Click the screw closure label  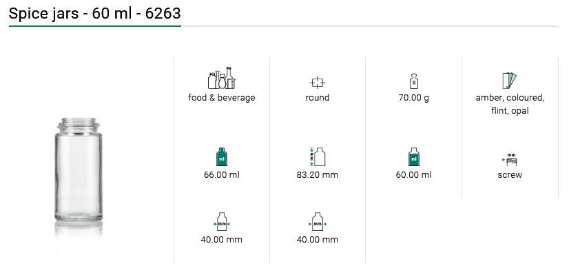510,174
